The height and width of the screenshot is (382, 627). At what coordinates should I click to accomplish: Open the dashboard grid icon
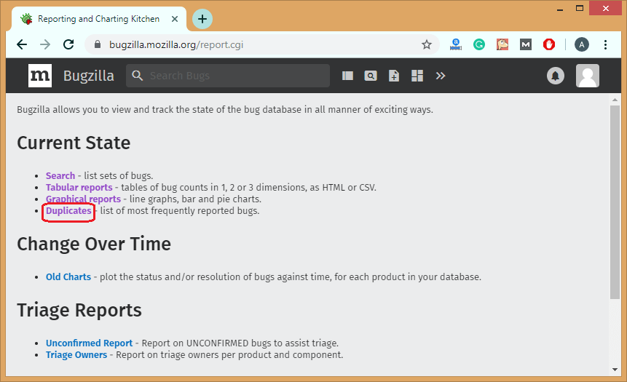click(417, 76)
